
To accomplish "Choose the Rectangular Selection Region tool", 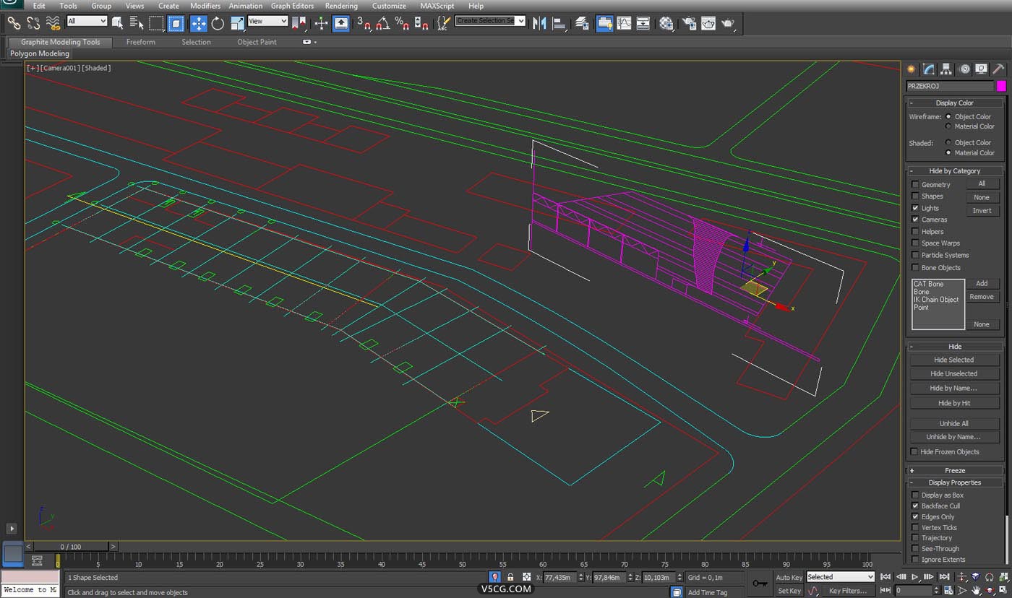I will (x=156, y=23).
